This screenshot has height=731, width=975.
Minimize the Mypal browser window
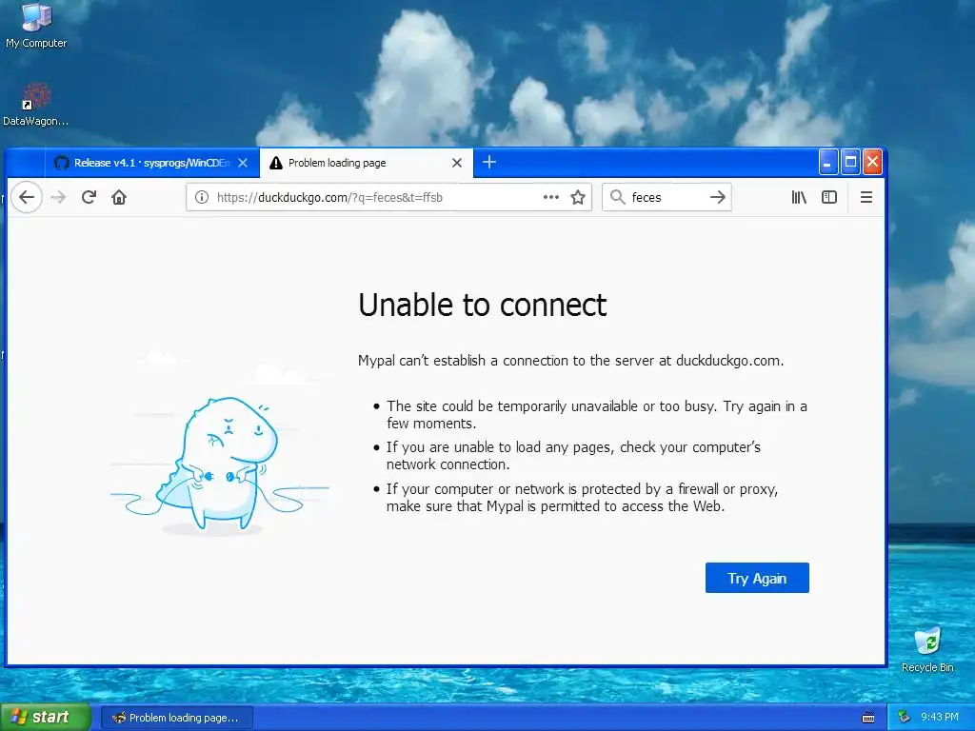pos(828,163)
